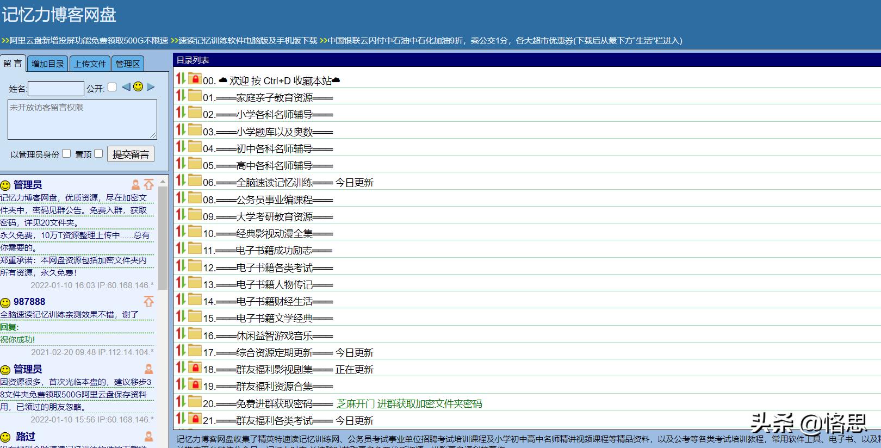Open the 中国银联云闪付 promotion link

pos(505,41)
